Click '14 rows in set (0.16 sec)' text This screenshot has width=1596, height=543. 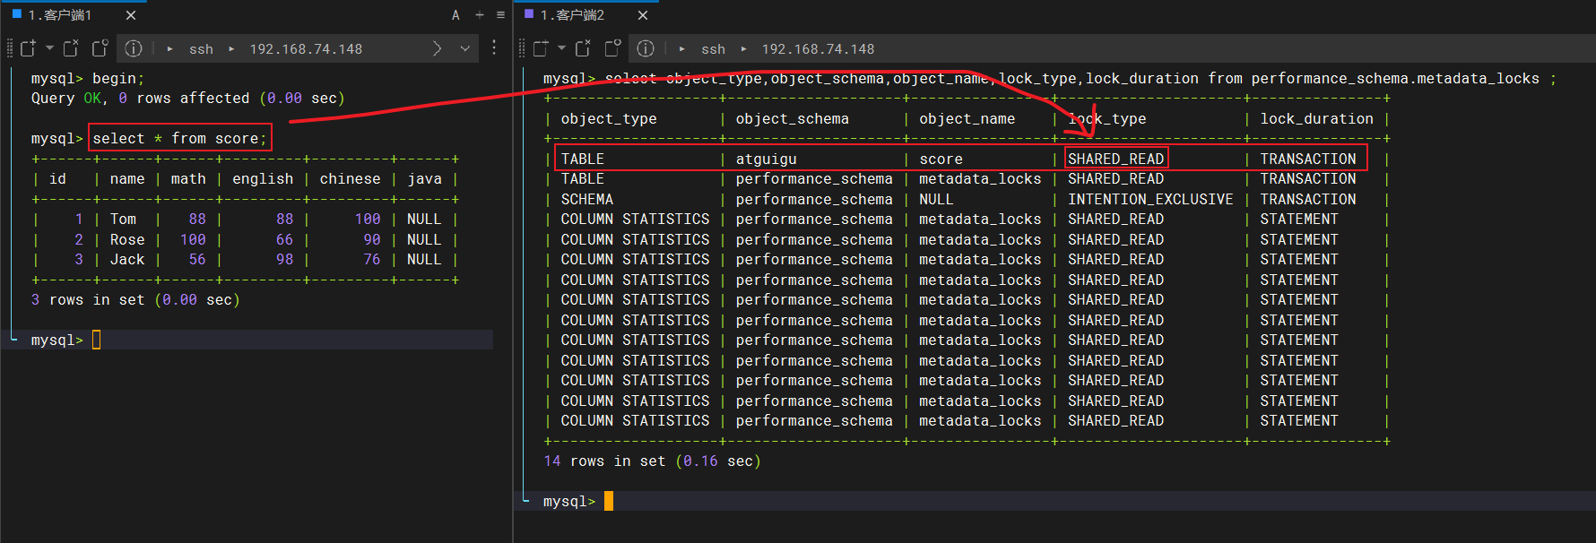click(x=652, y=461)
